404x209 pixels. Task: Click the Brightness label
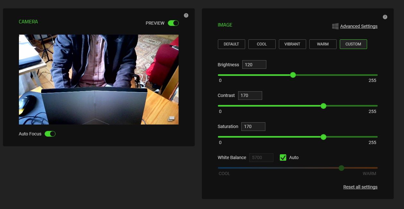pos(228,65)
